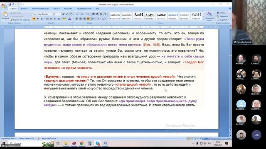Redo the last action in Quick Access toolbar

(18, 5)
